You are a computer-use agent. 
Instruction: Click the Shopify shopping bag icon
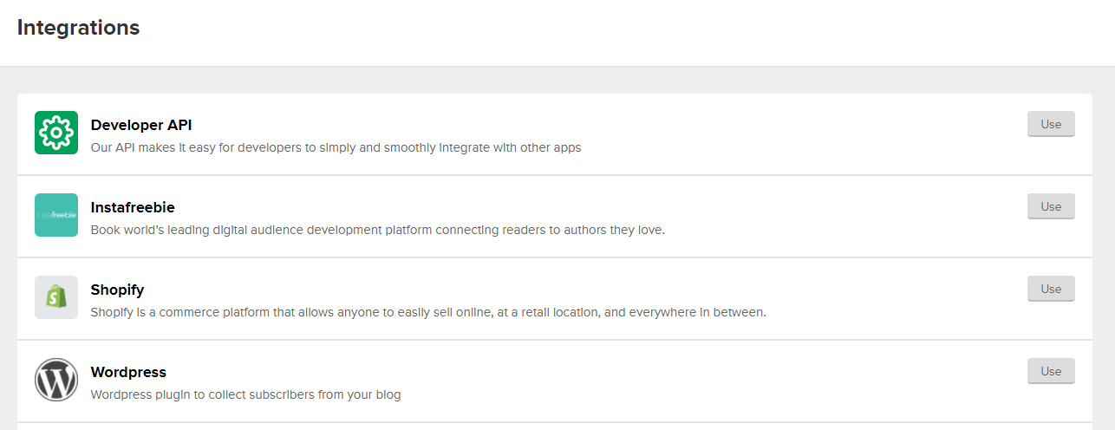coord(56,297)
